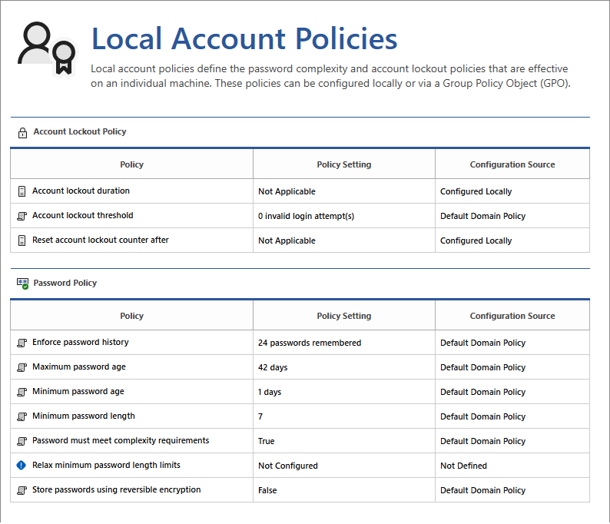Screen dimensions: 610x524
Task: Select the Account Lockout Policy section heading
Action: 79,131
